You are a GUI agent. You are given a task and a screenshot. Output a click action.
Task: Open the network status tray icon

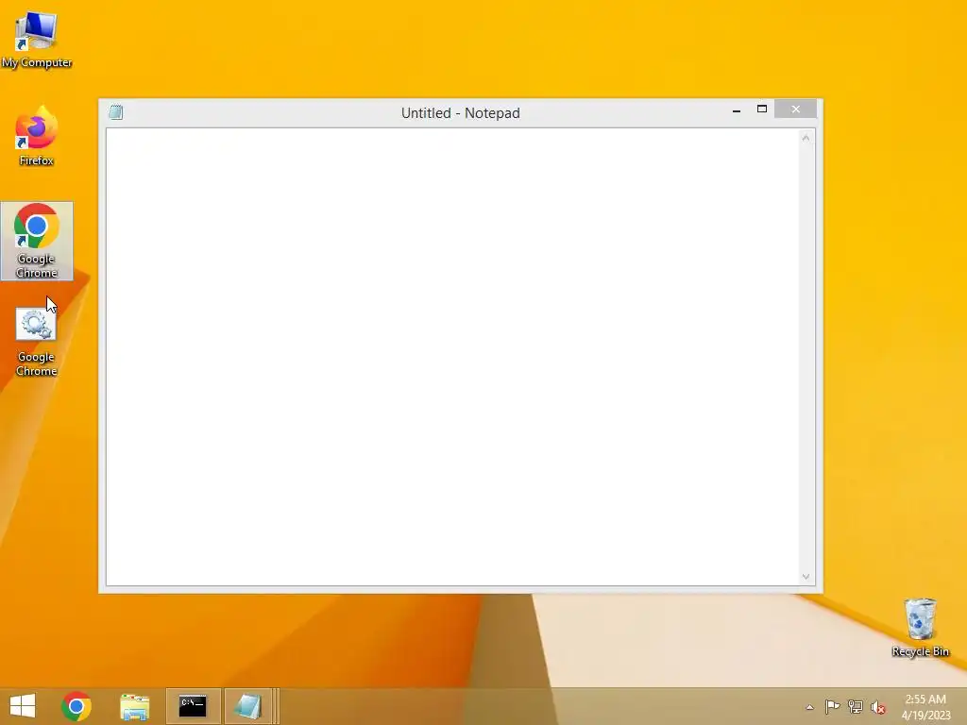pos(856,707)
